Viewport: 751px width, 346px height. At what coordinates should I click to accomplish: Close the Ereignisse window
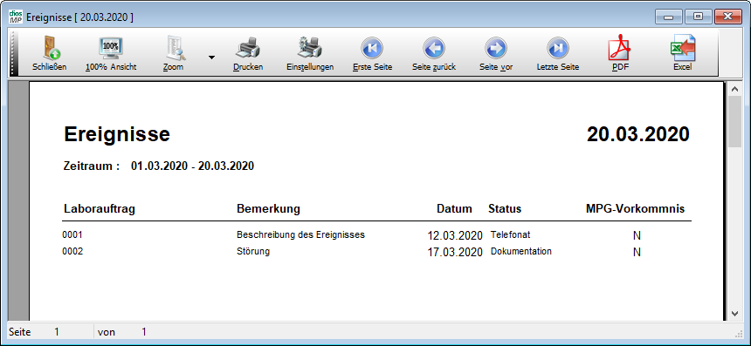tap(728, 17)
